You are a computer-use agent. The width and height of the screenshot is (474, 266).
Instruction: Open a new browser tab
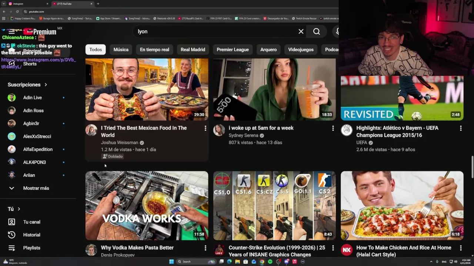[98, 4]
